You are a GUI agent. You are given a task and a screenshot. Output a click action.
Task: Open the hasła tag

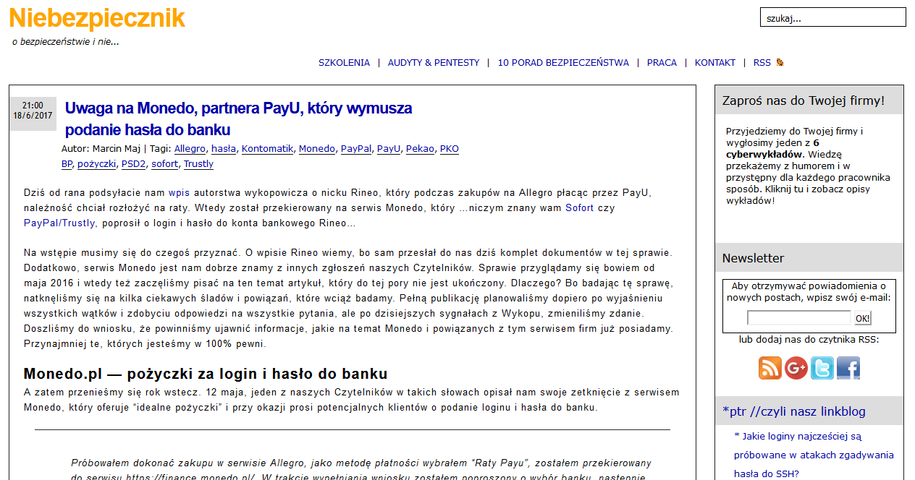(x=224, y=149)
